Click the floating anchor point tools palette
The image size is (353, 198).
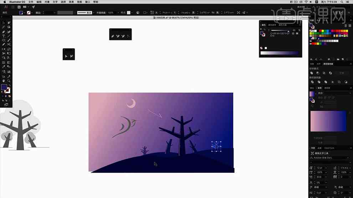coord(121,35)
